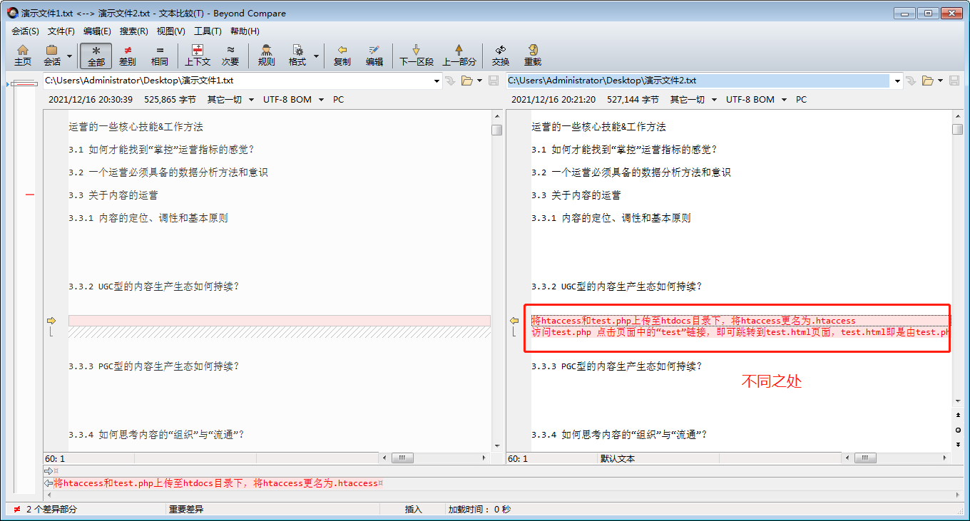The width and height of the screenshot is (970, 521).
Task: Click left pane horizontal scrollbar thumb
Action: coord(402,458)
